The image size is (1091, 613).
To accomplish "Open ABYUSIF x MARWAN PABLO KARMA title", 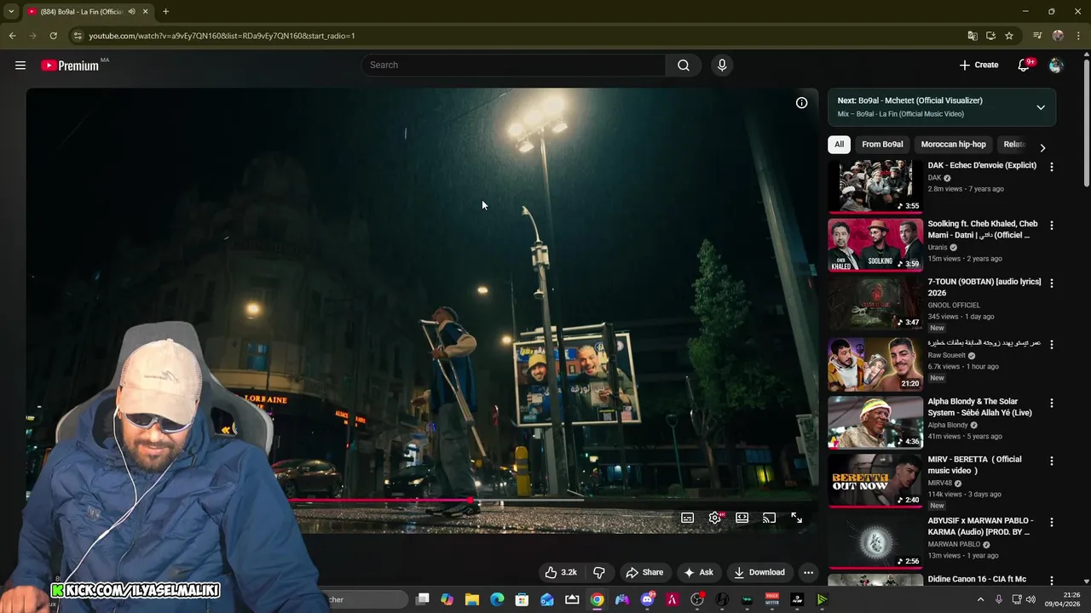I will (x=980, y=526).
